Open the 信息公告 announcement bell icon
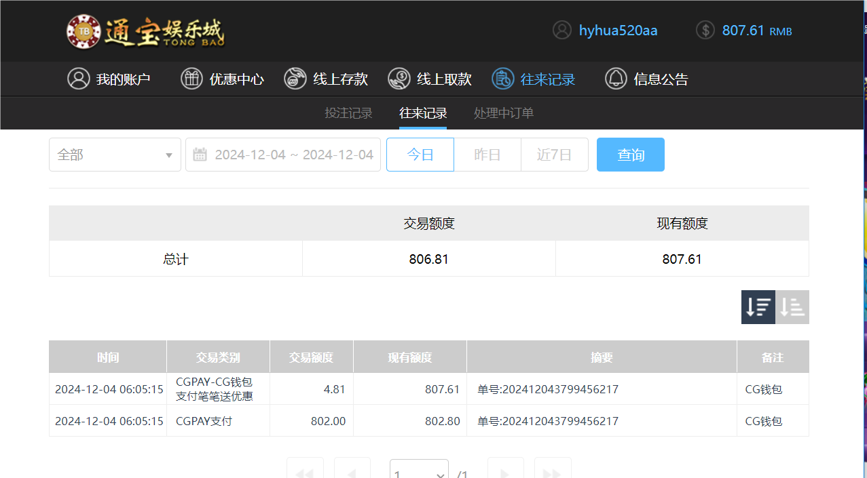Viewport: 867px width, 478px height. (616, 78)
